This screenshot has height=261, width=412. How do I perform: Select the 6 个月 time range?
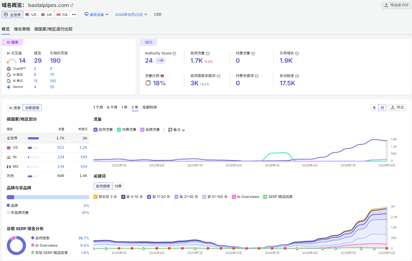tap(112, 107)
